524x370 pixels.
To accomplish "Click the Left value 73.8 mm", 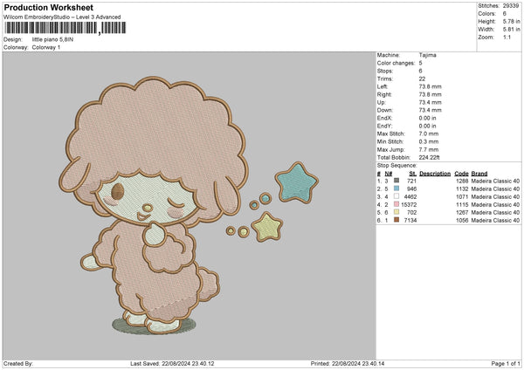I will pos(430,86).
